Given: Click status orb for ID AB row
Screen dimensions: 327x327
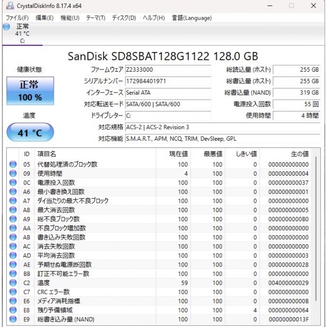Looking at the screenshot, I should click(13, 237).
